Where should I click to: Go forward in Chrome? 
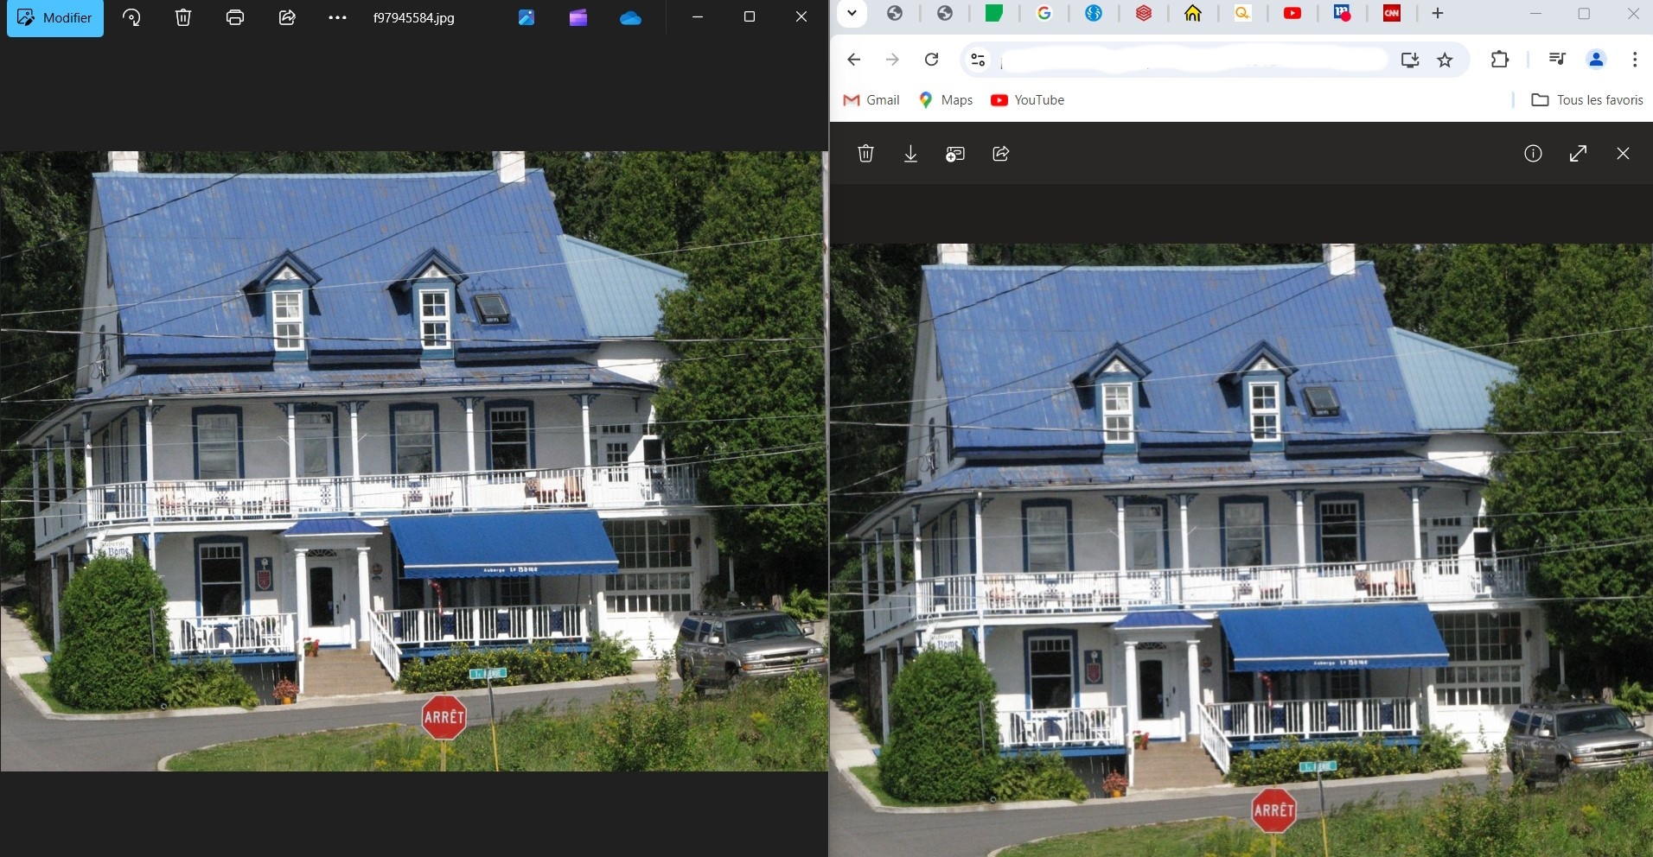pyautogui.click(x=892, y=60)
